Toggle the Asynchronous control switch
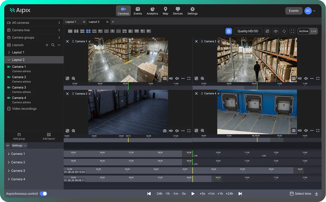This screenshot has height=202, width=326. [x=43, y=194]
